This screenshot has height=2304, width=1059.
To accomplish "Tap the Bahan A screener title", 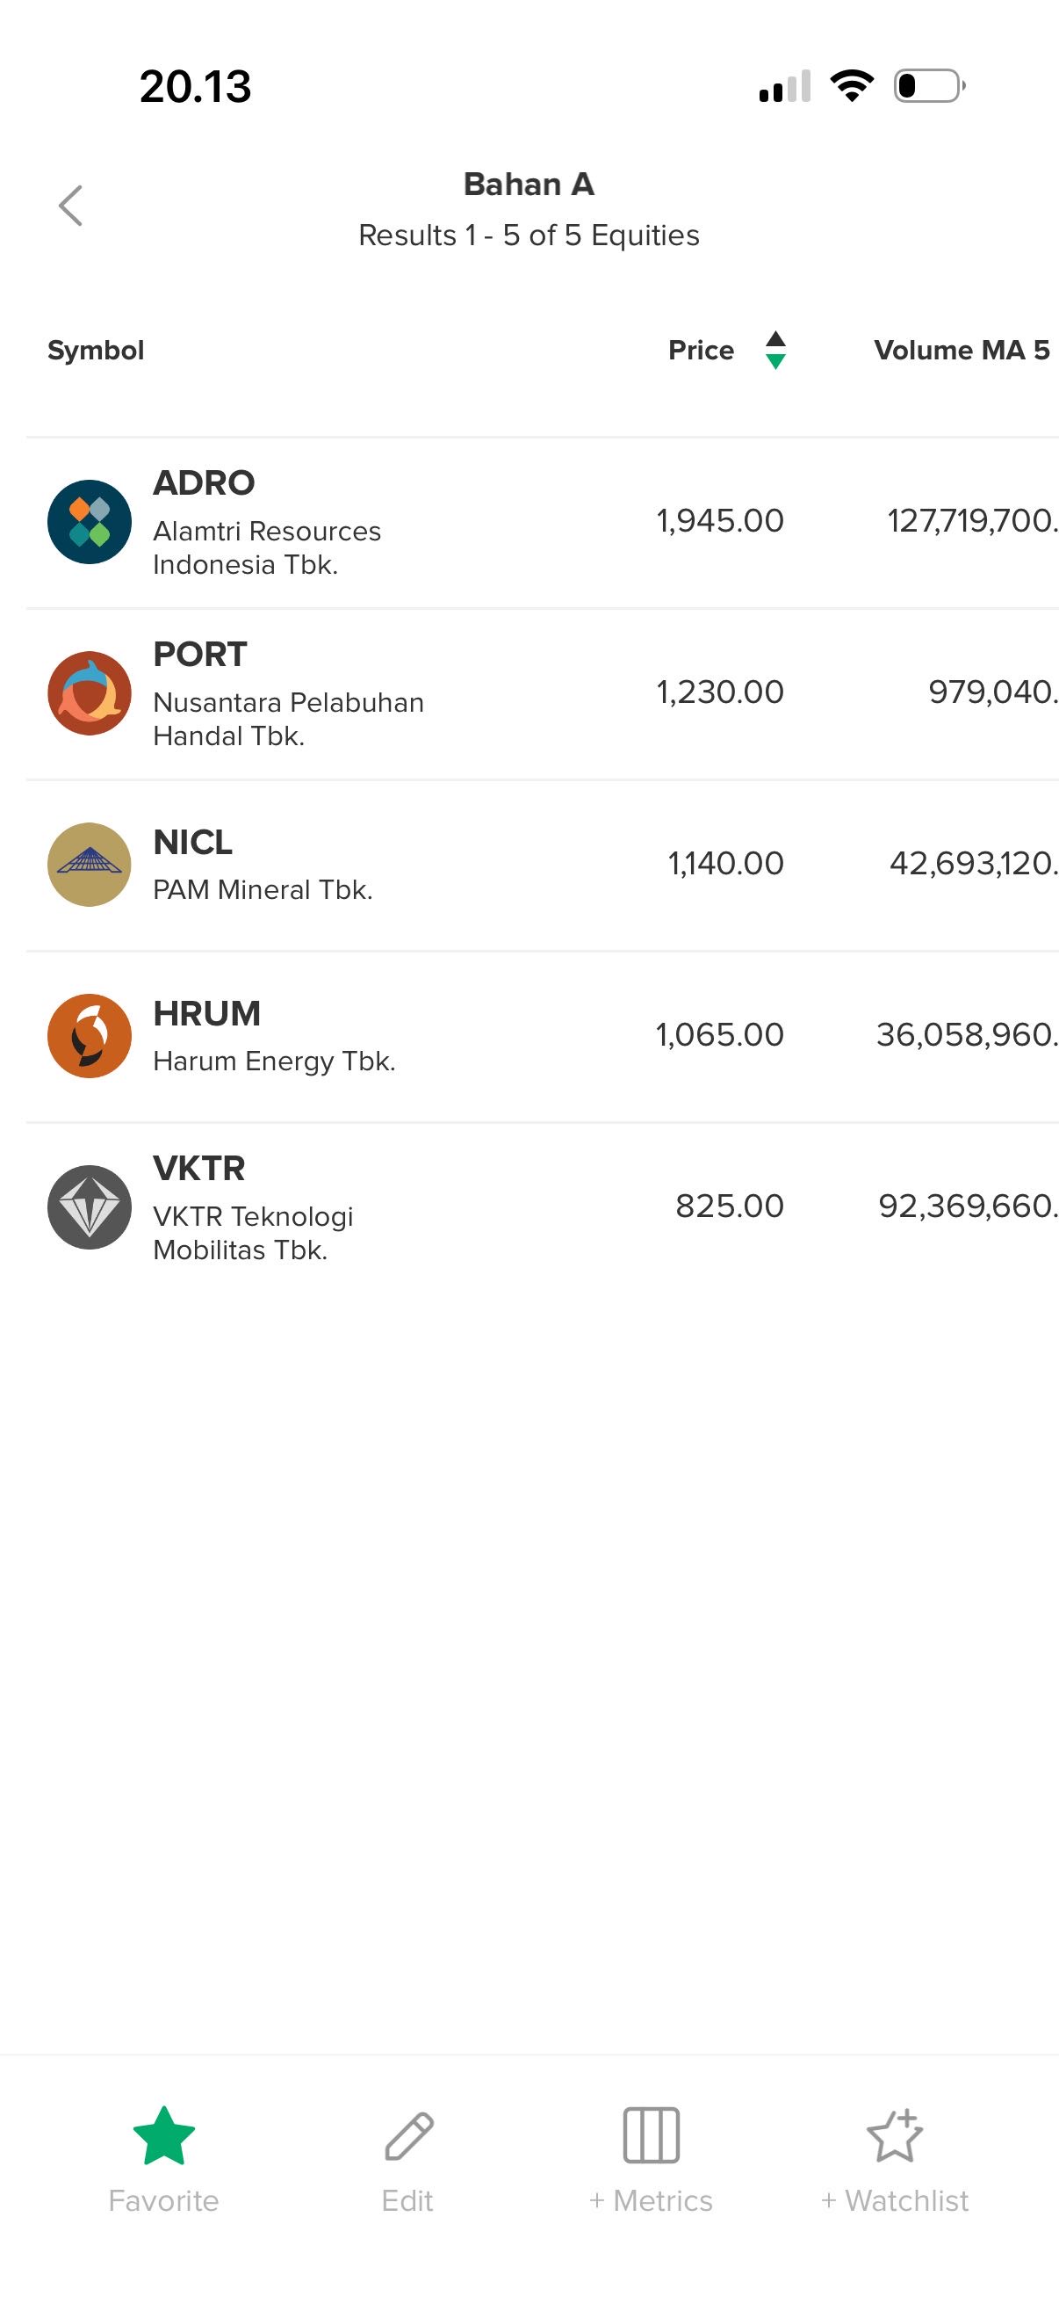I will tap(528, 185).
